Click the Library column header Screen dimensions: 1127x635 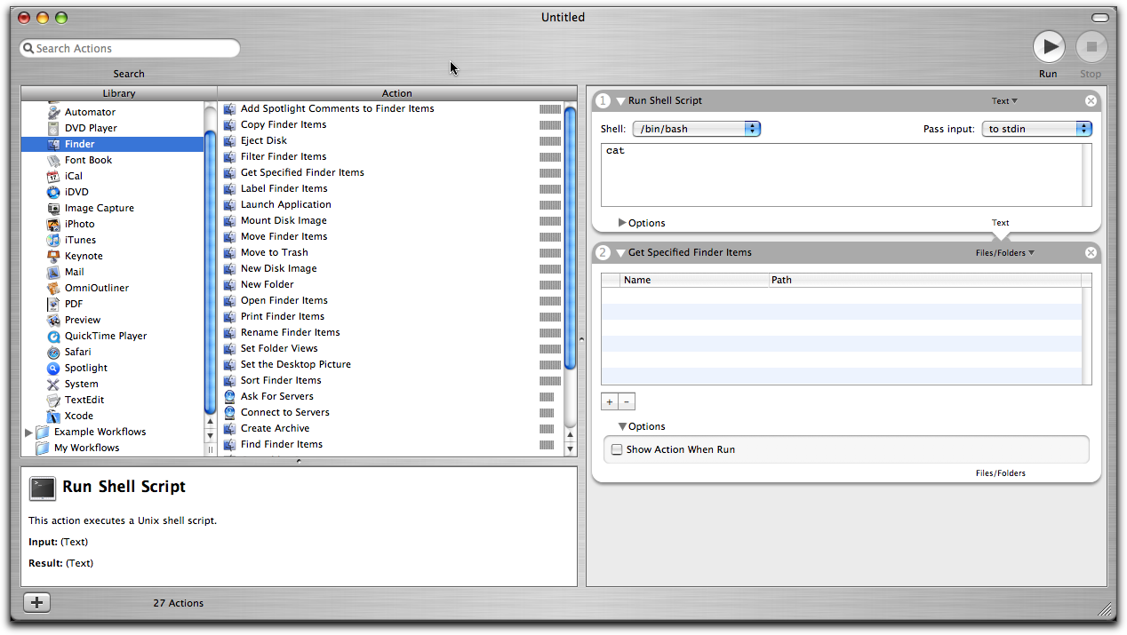click(x=118, y=93)
